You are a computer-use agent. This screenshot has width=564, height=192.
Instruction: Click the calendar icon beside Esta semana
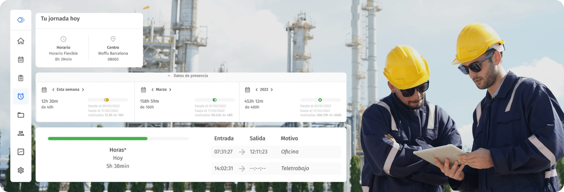[x=44, y=90]
